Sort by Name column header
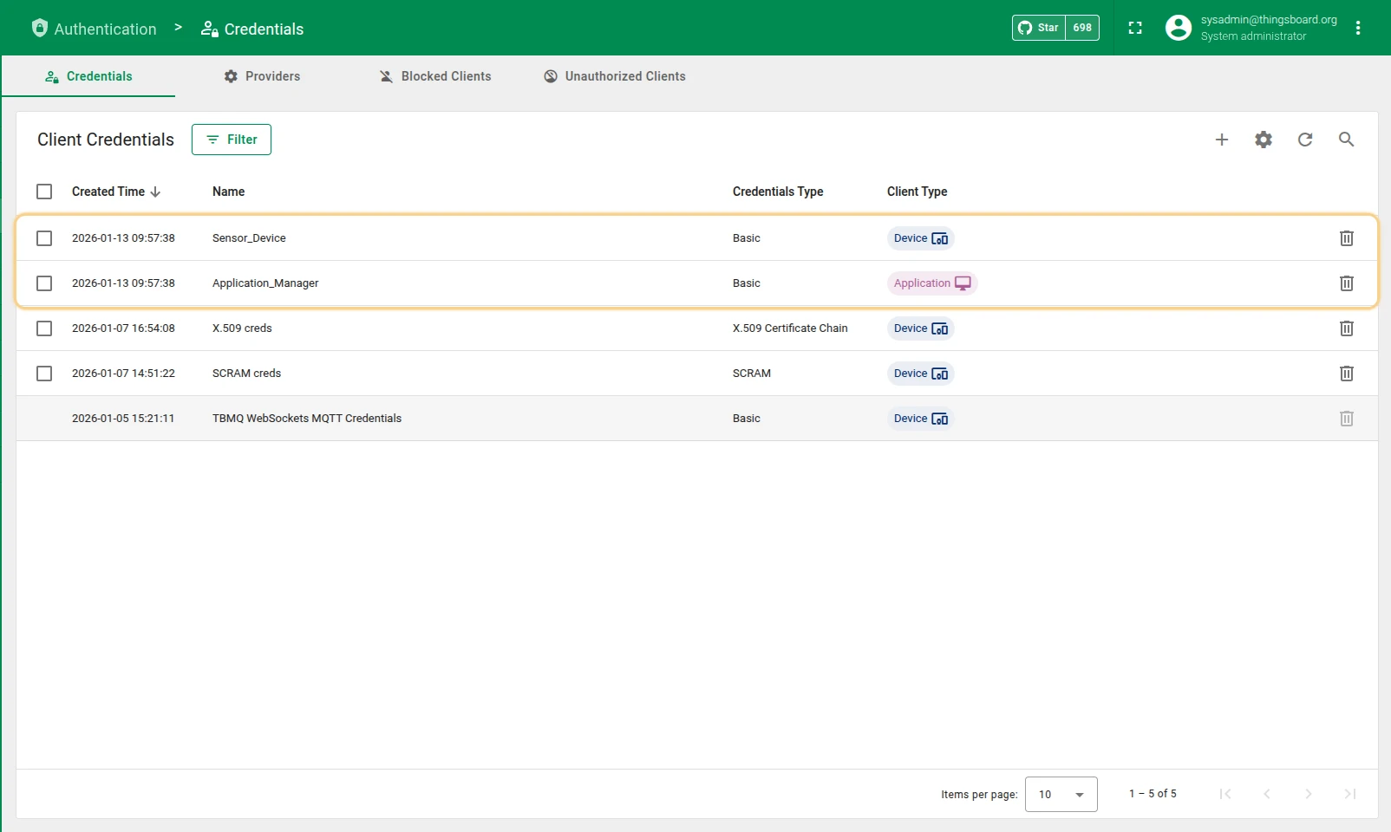This screenshot has height=832, width=1391. [x=229, y=192]
